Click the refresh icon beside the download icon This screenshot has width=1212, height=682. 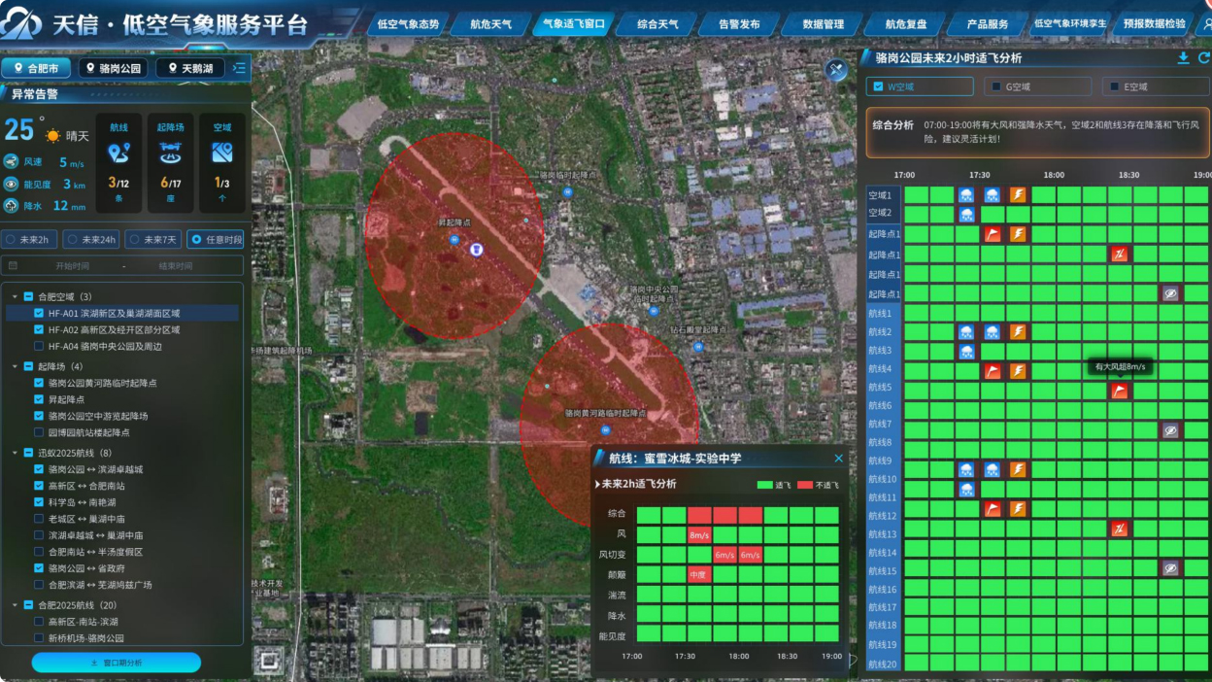point(1203,58)
